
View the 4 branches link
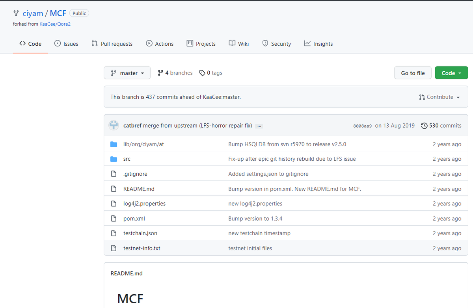(175, 73)
